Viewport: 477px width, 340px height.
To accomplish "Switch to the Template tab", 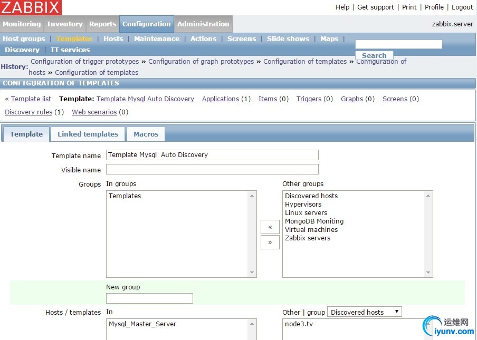I will click(26, 134).
